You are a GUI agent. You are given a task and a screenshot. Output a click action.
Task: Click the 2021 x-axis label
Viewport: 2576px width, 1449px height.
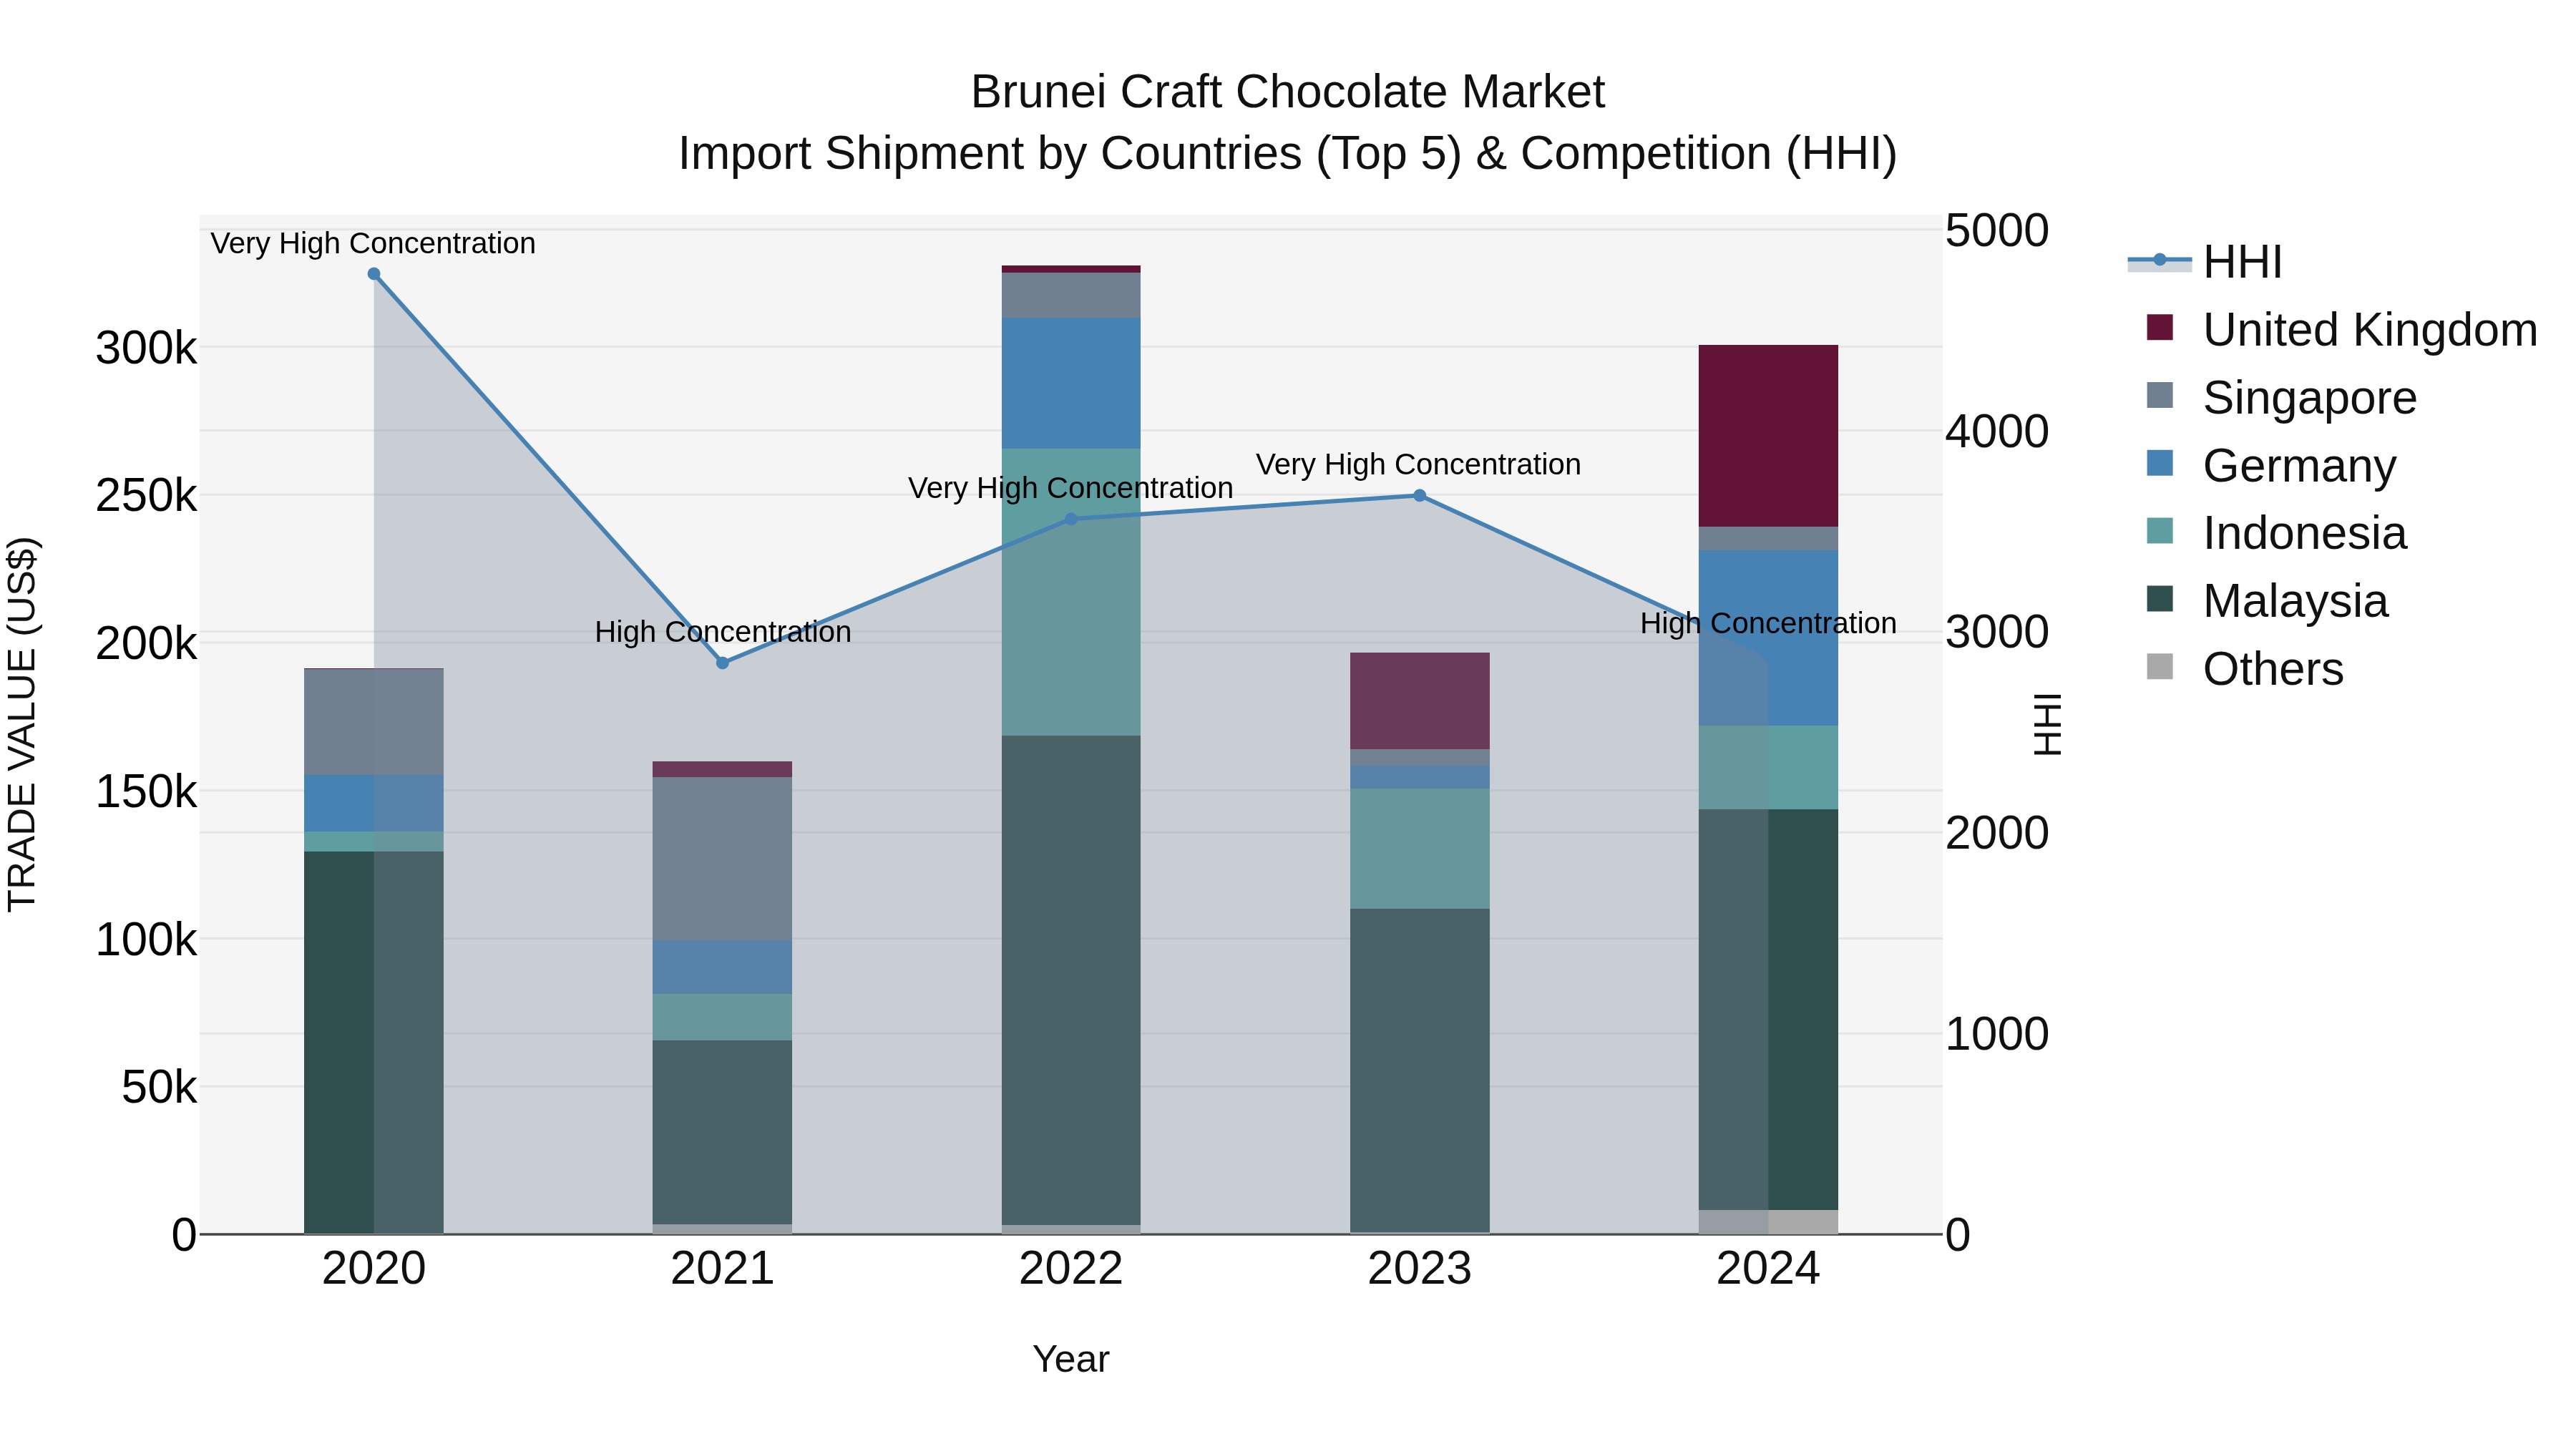(723, 1269)
